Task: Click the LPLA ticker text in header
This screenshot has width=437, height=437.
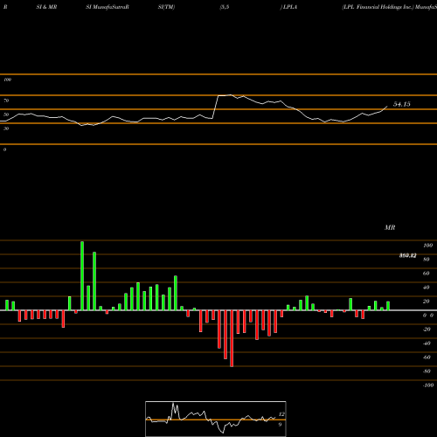Action: pos(290,7)
